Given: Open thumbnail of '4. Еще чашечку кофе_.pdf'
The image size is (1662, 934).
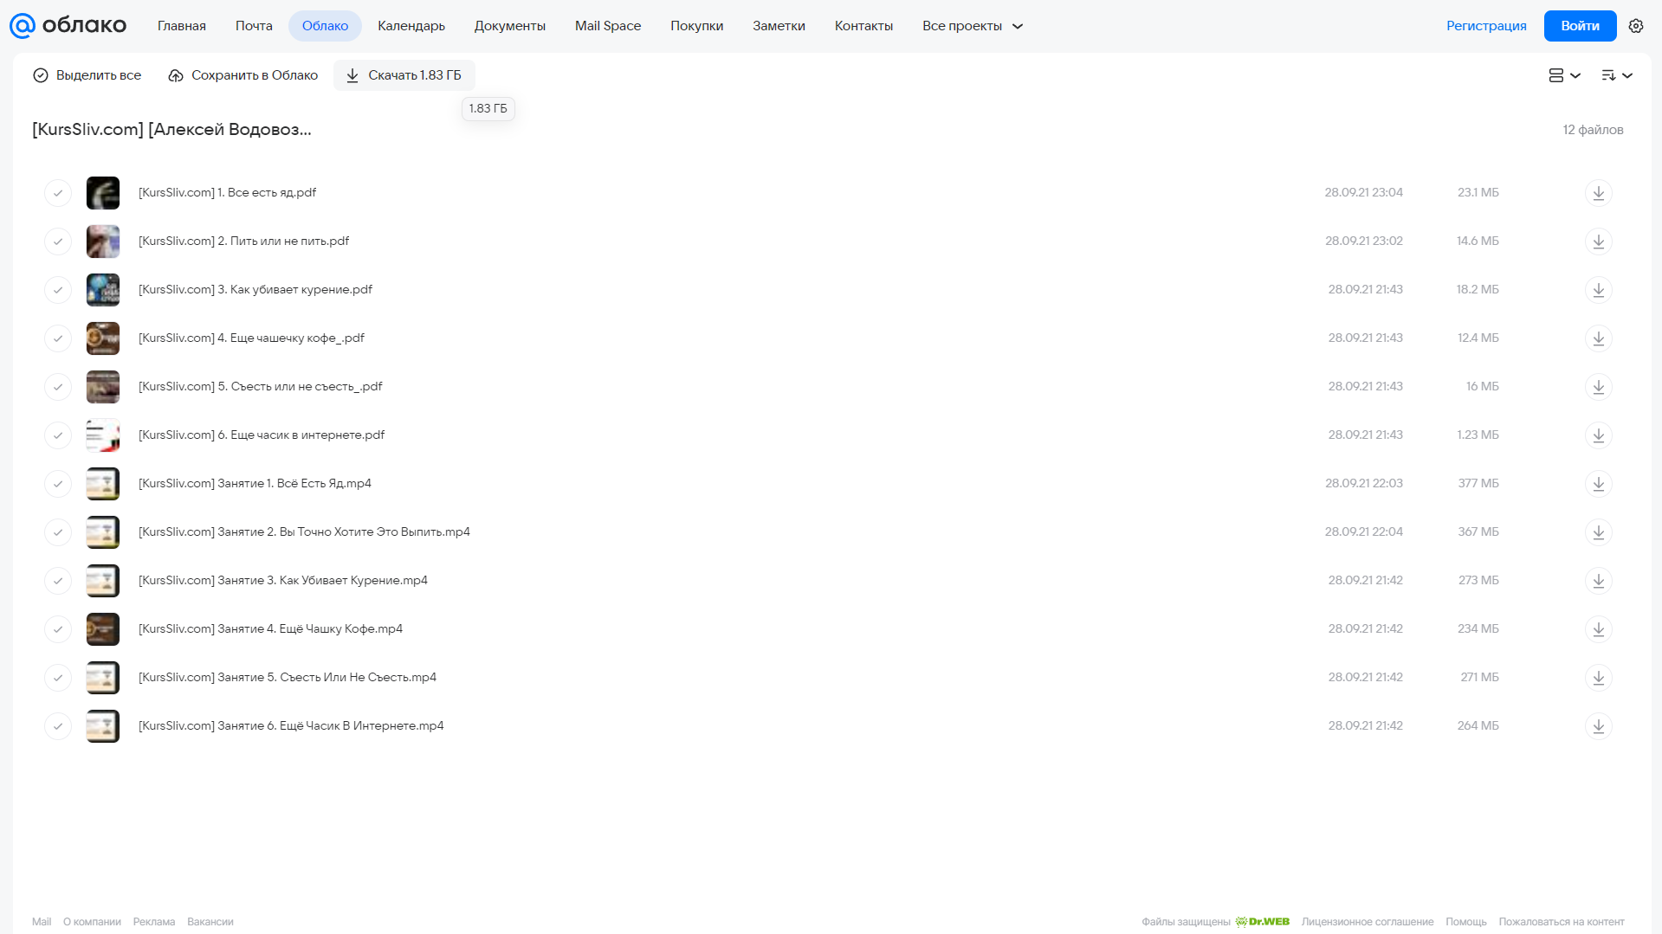Looking at the screenshot, I should 103,338.
